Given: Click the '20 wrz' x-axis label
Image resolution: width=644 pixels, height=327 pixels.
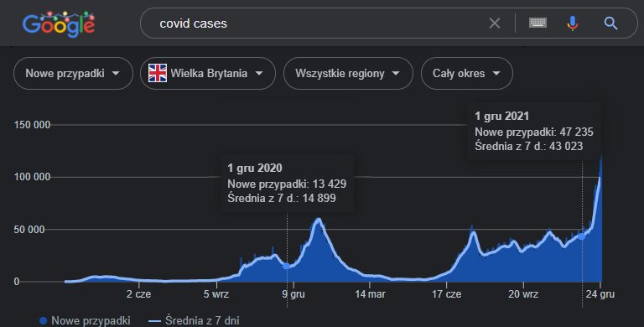Looking at the screenshot, I should [523, 294].
